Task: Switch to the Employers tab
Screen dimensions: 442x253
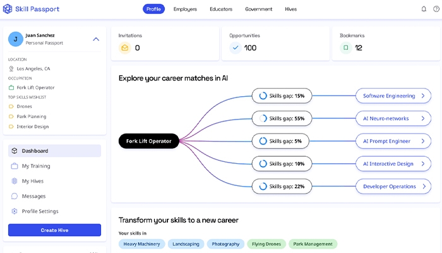Action: coord(185,9)
